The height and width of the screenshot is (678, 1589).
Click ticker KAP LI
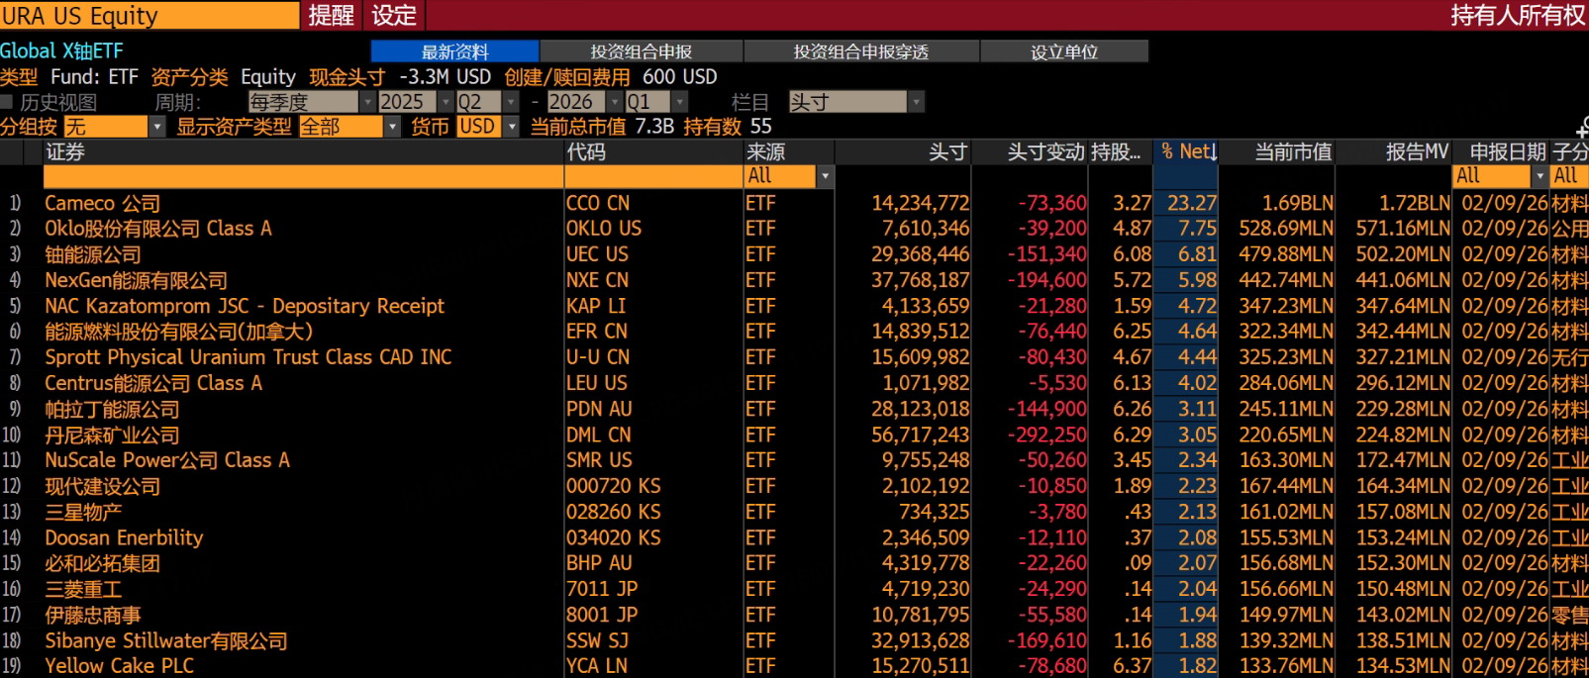[x=596, y=306]
